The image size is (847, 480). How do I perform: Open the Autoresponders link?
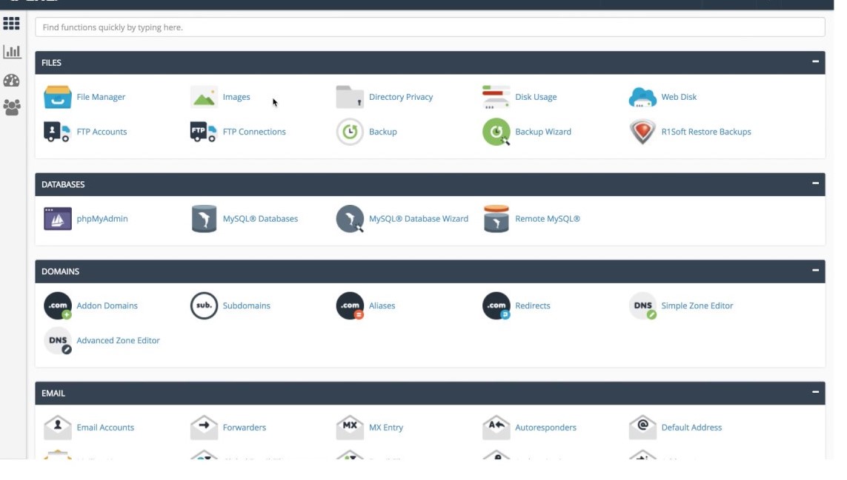point(545,427)
